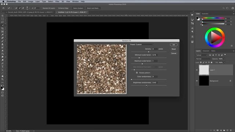This screenshot has height=132, width=235.
Task: Select the Brush tool
Action: [x=3, y=41]
